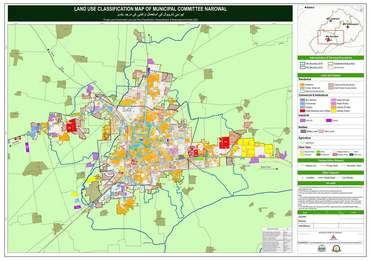370x261 pixels.
Task: Click the Shakar Garh direction arrow on map
Action: pos(269,169)
